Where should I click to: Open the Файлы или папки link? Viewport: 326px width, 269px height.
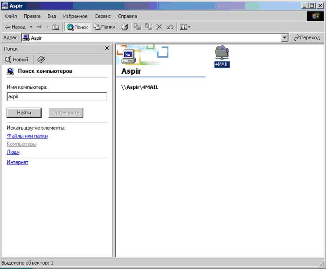click(27, 136)
